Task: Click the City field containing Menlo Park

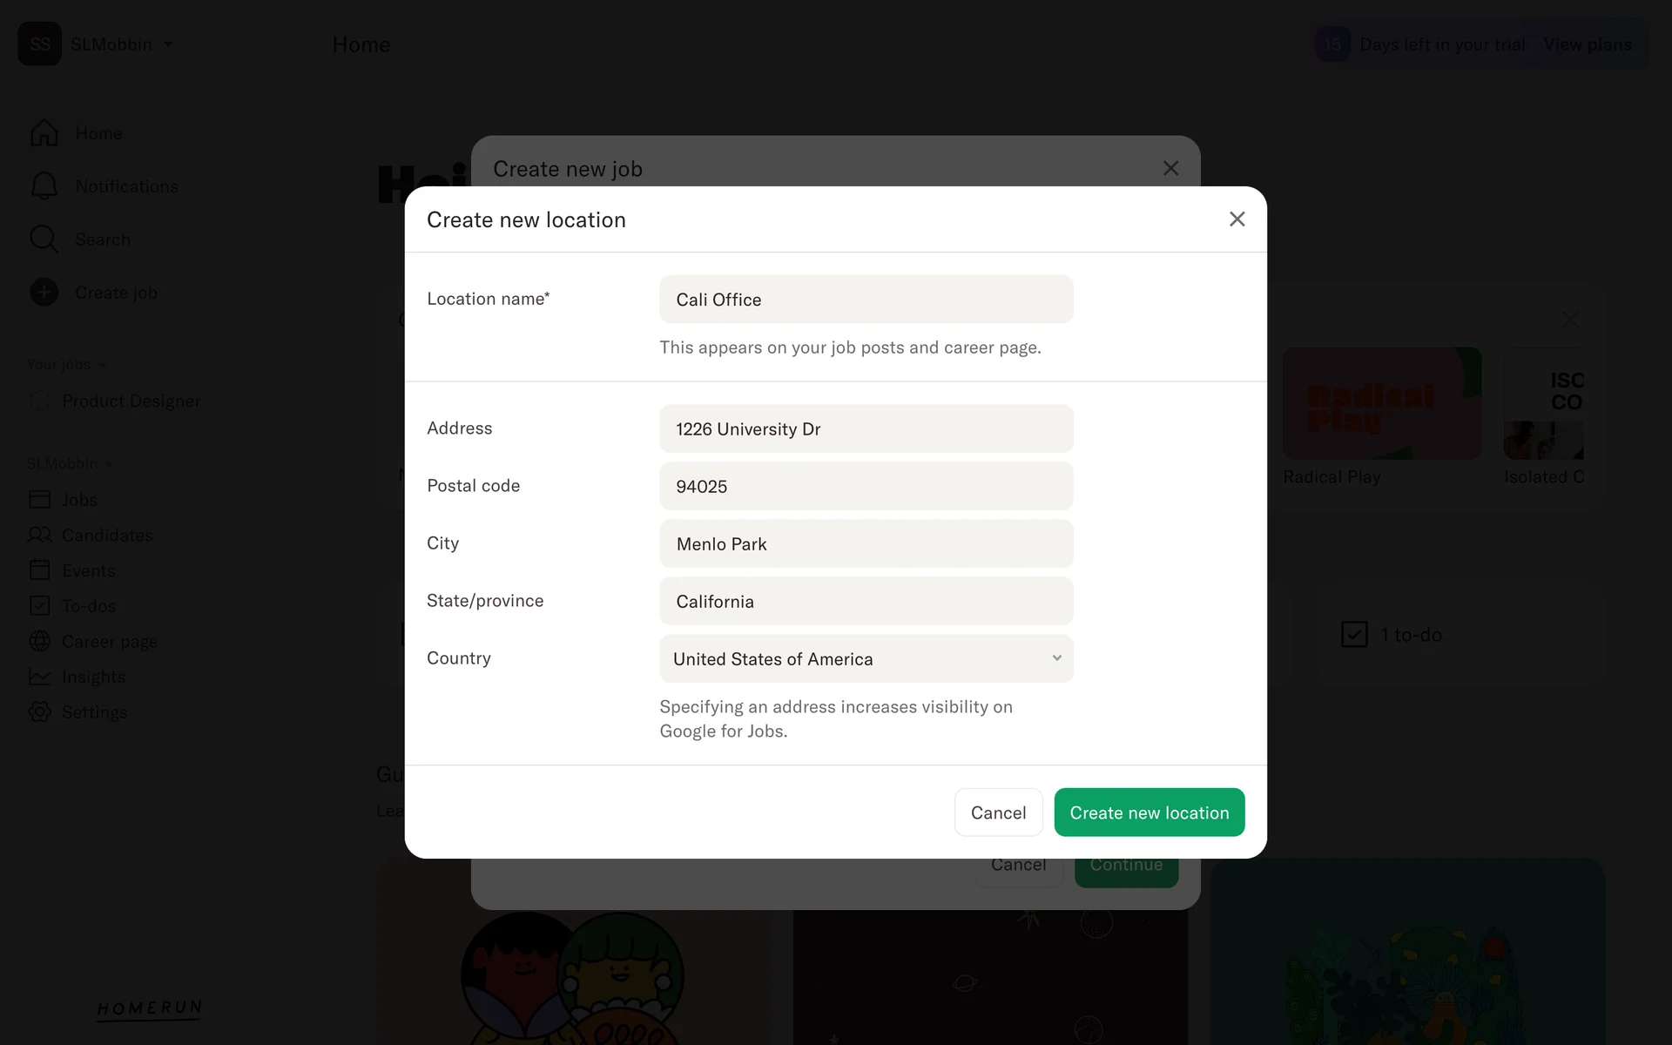Action: click(x=866, y=543)
